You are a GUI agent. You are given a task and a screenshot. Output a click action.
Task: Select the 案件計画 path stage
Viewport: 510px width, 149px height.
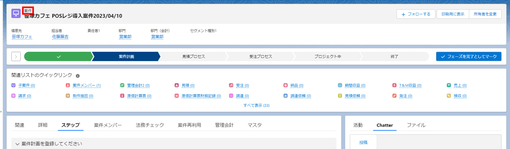pyautogui.click(x=126, y=57)
